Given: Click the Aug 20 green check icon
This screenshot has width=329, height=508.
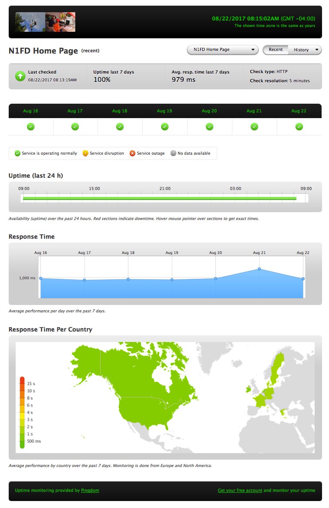Looking at the screenshot, I should pyautogui.click(x=210, y=127).
